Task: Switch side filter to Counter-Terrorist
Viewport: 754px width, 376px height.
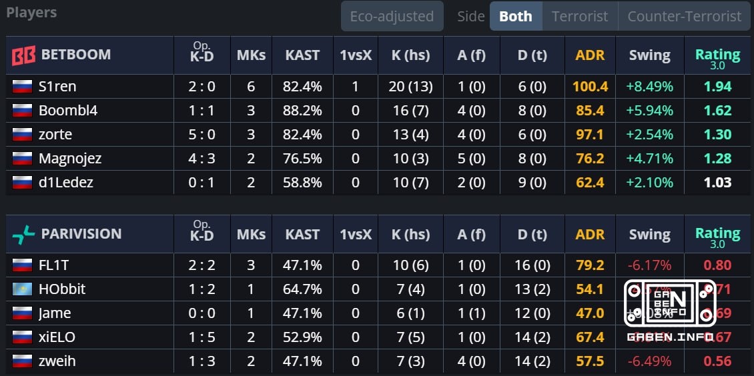Action: 685,16
